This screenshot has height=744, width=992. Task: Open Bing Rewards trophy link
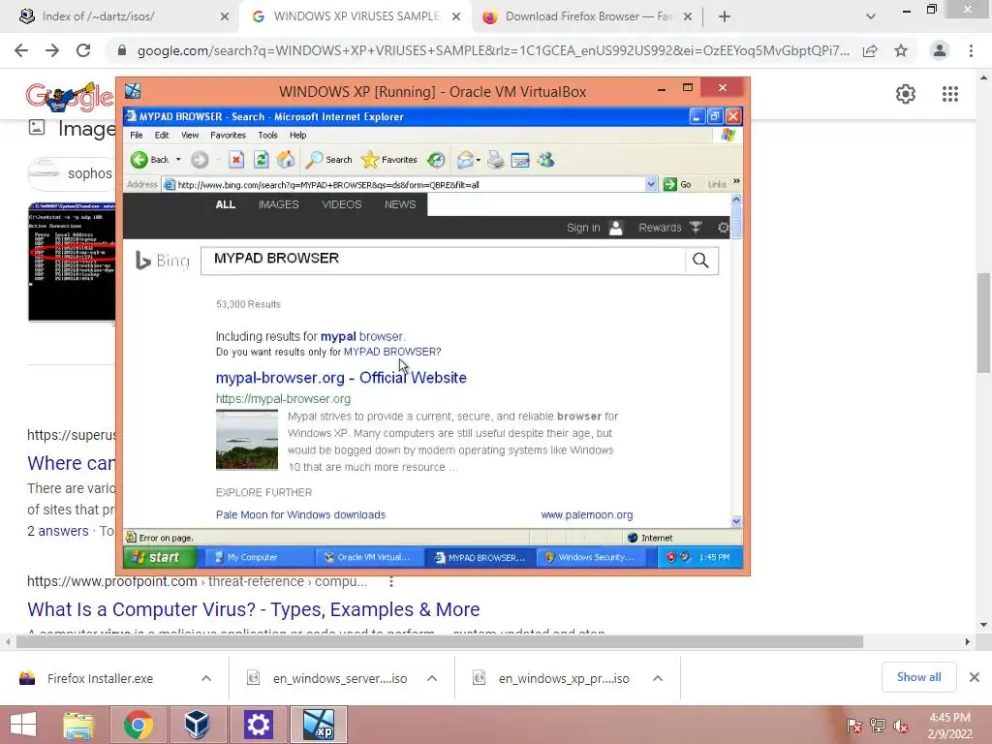(670, 228)
